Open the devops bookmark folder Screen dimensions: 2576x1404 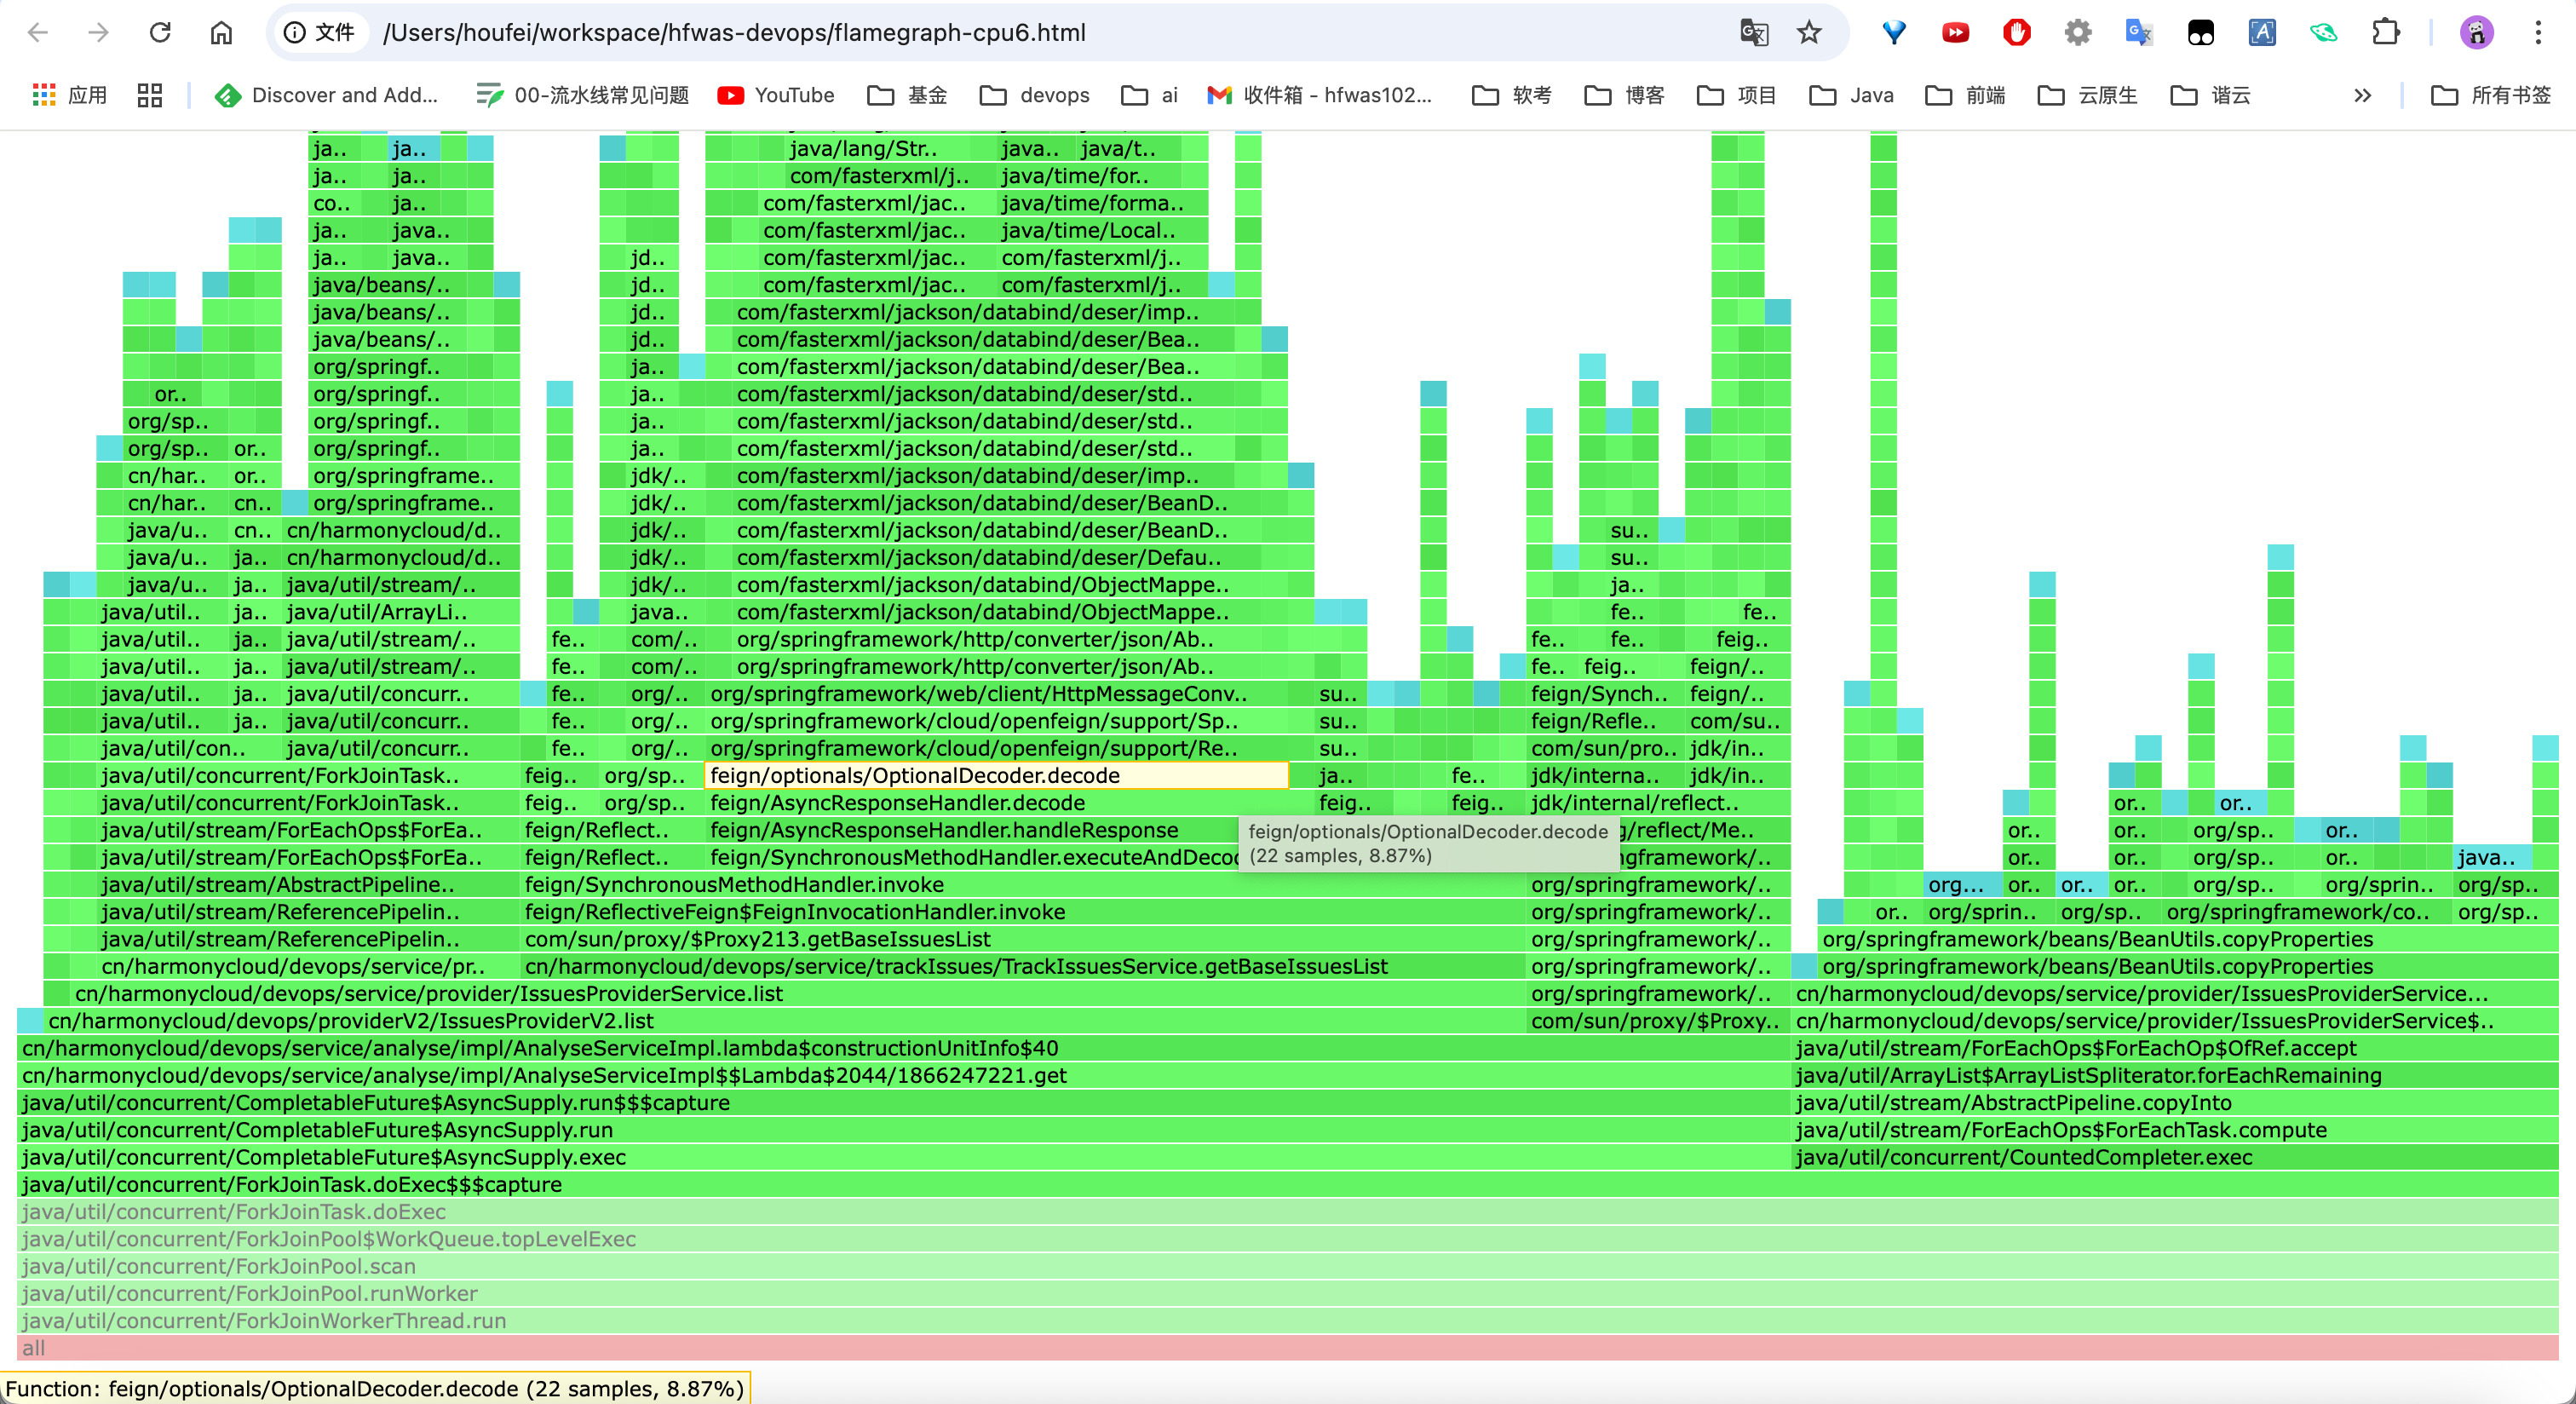point(1035,95)
